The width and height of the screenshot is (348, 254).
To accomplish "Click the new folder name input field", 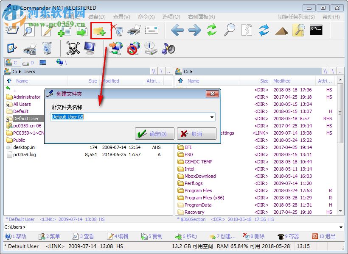I will (133, 117).
